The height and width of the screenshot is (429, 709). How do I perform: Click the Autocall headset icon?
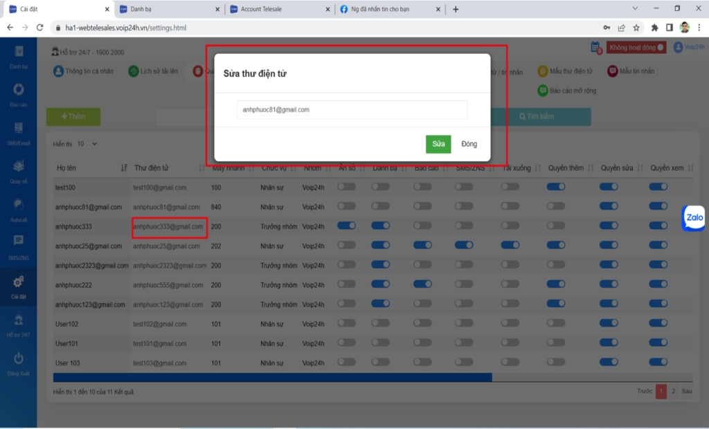point(19,206)
